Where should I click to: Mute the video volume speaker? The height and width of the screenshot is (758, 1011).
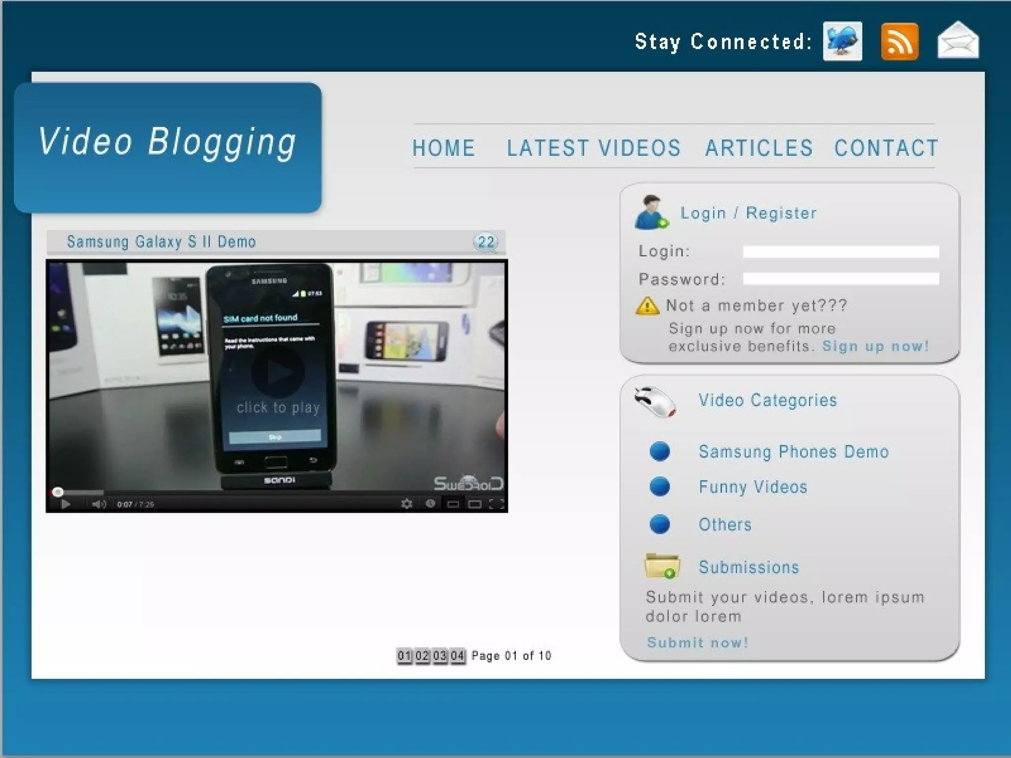click(99, 504)
